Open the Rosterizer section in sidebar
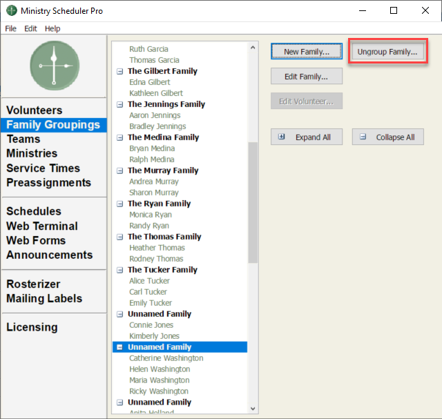Viewport: 442px width, 419px height. [x=33, y=284]
